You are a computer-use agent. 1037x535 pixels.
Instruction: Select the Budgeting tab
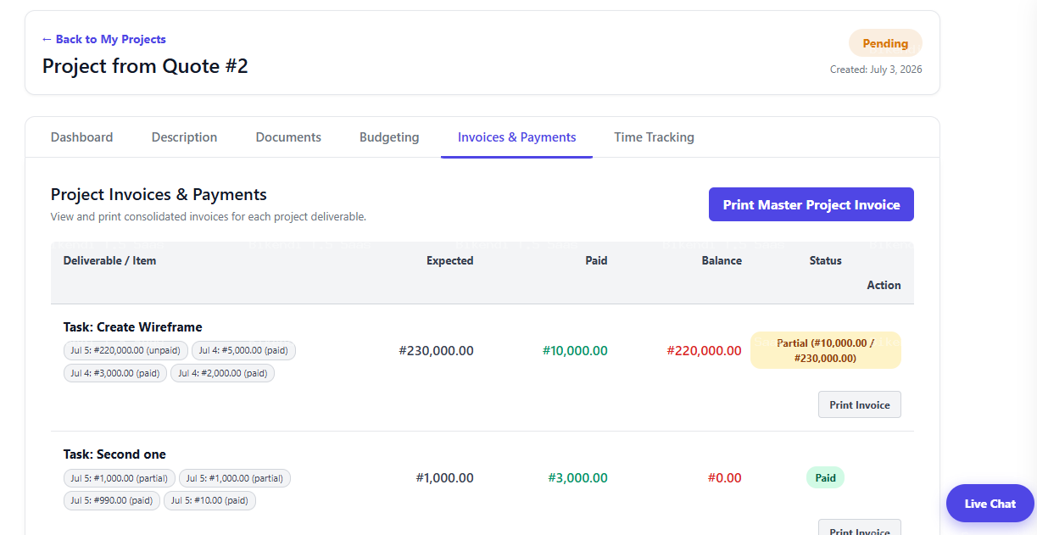click(x=389, y=137)
